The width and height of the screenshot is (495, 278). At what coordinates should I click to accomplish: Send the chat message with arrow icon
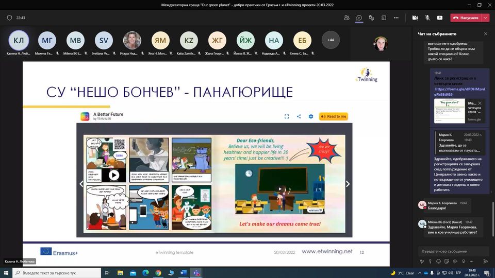(x=485, y=262)
